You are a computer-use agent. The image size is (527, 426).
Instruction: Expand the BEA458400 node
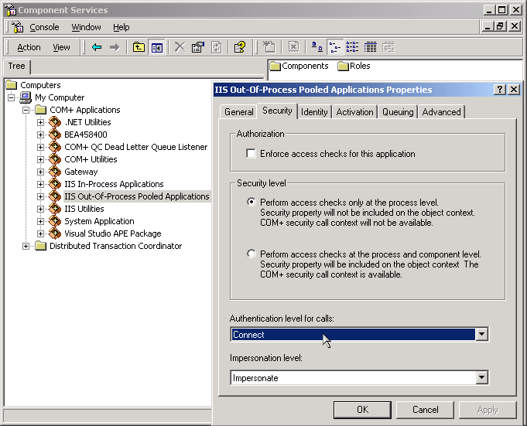point(40,135)
